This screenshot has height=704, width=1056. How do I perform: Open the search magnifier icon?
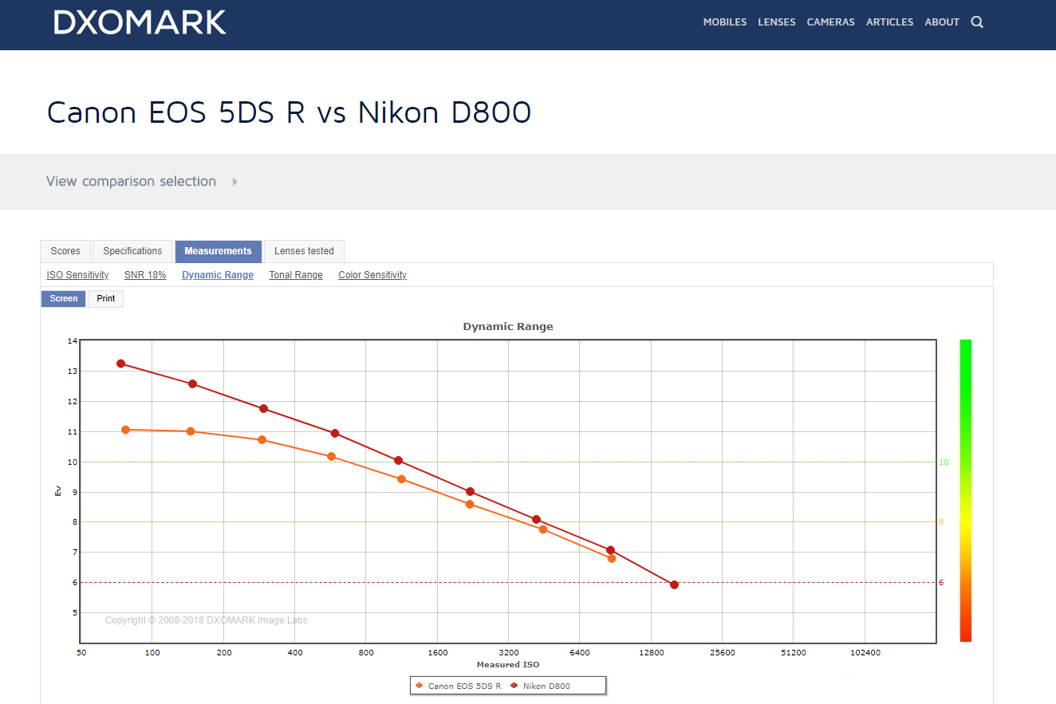pyautogui.click(x=977, y=22)
